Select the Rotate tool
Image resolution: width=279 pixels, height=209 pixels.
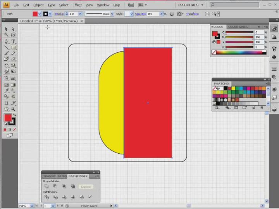[x=6, y=65]
